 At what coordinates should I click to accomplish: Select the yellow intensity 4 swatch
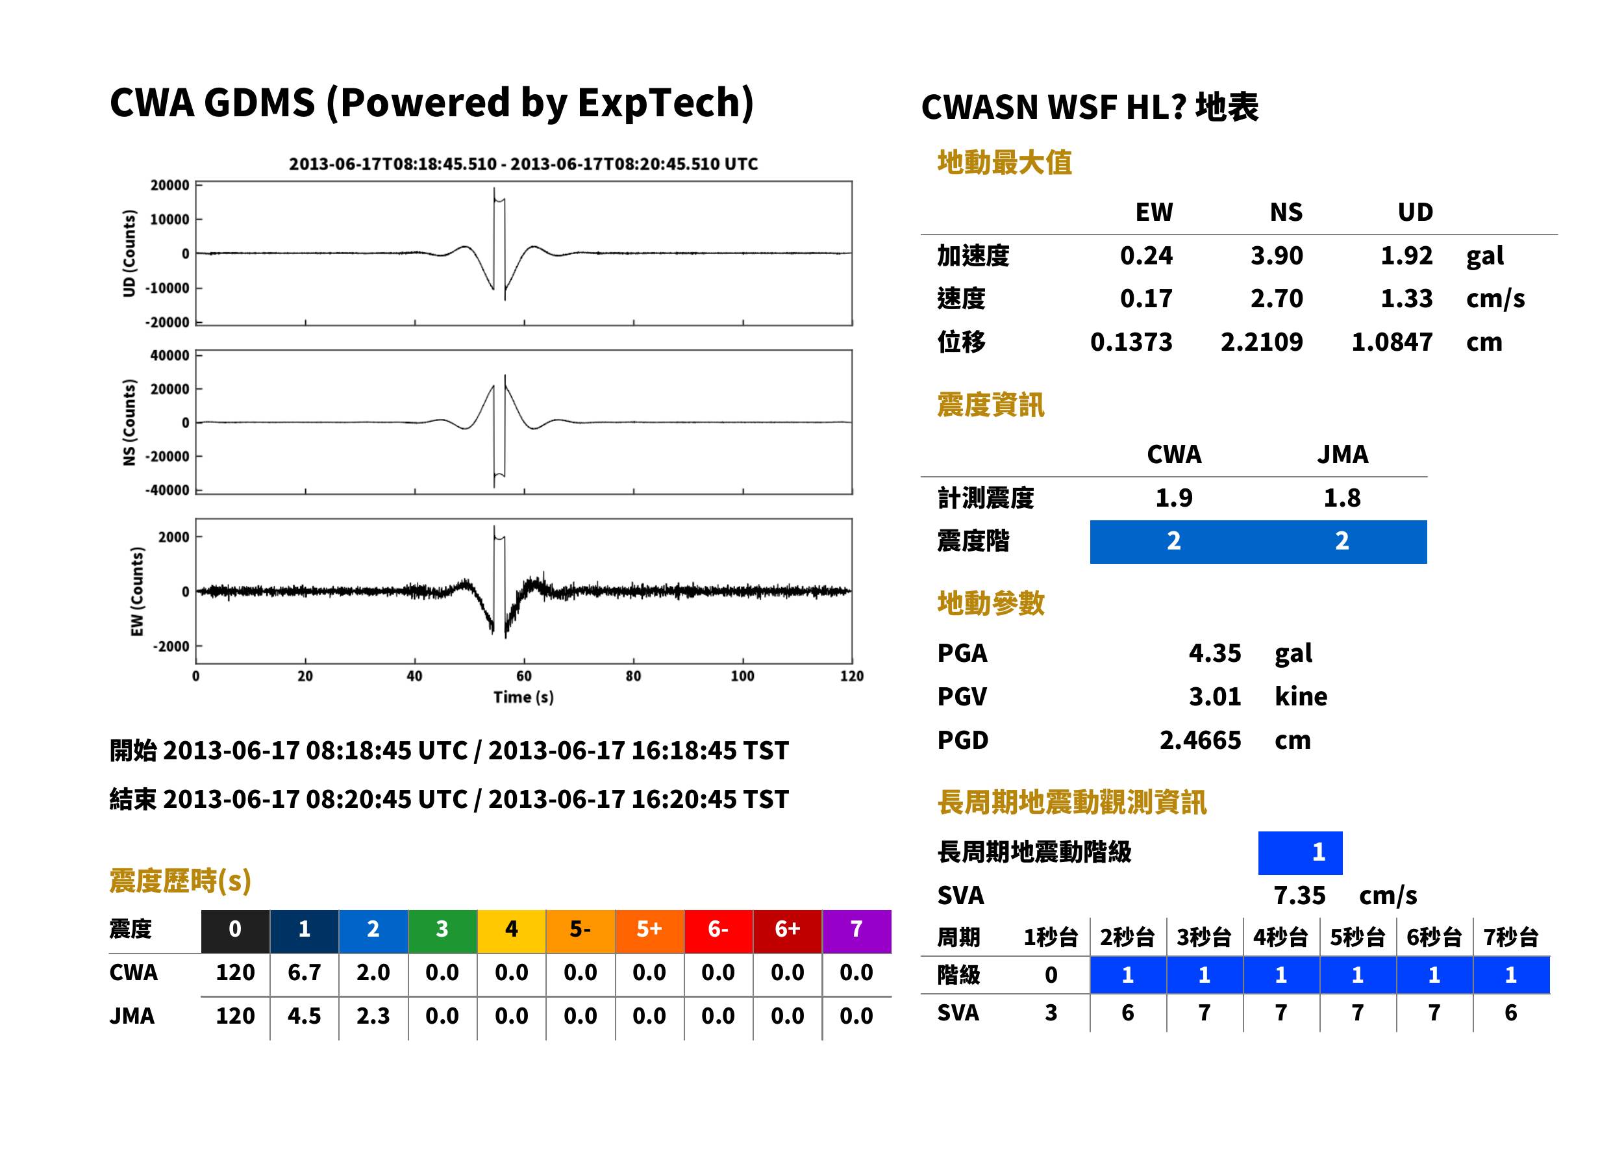point(512,931)
